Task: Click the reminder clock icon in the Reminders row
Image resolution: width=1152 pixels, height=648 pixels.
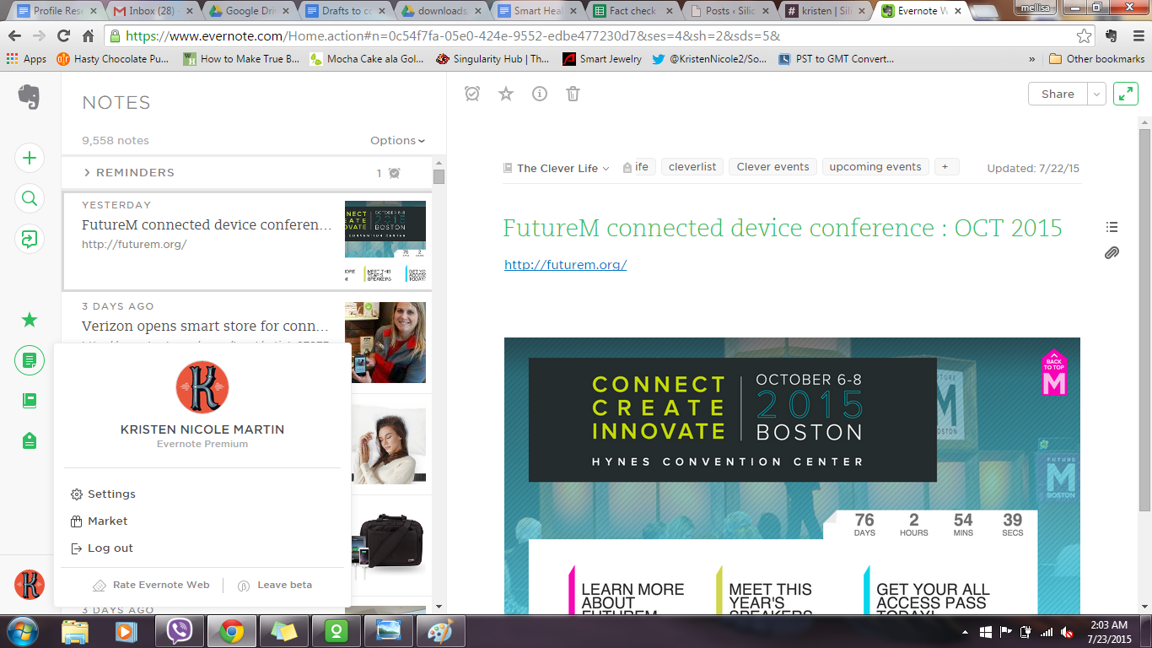Action: click(x=394, y=173)
